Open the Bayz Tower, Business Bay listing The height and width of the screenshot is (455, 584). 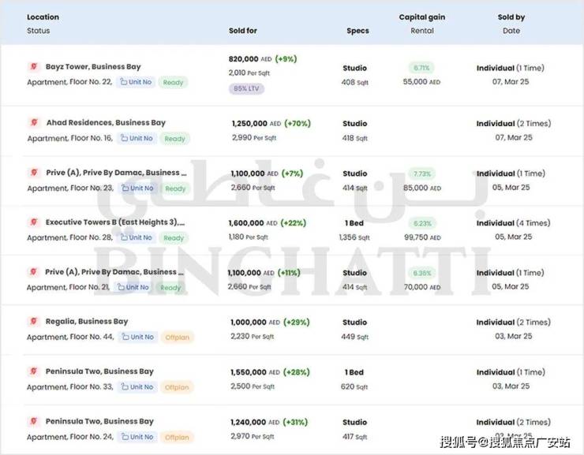click(x=93, y=67)
